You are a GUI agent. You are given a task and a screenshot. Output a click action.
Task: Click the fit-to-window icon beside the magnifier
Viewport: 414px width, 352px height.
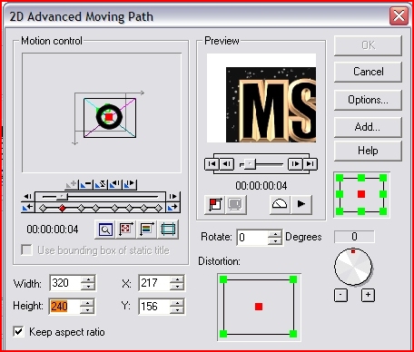click(126, 230)
